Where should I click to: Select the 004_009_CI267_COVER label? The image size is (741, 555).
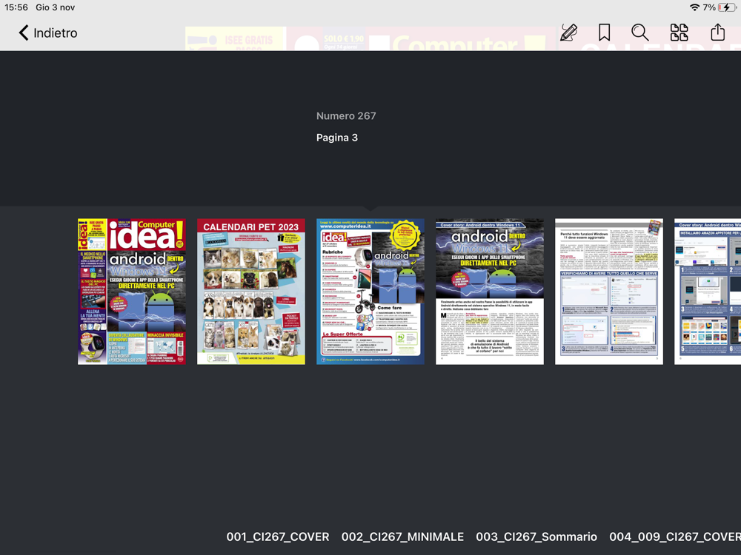pyautogui.click(x=675, y=536)
